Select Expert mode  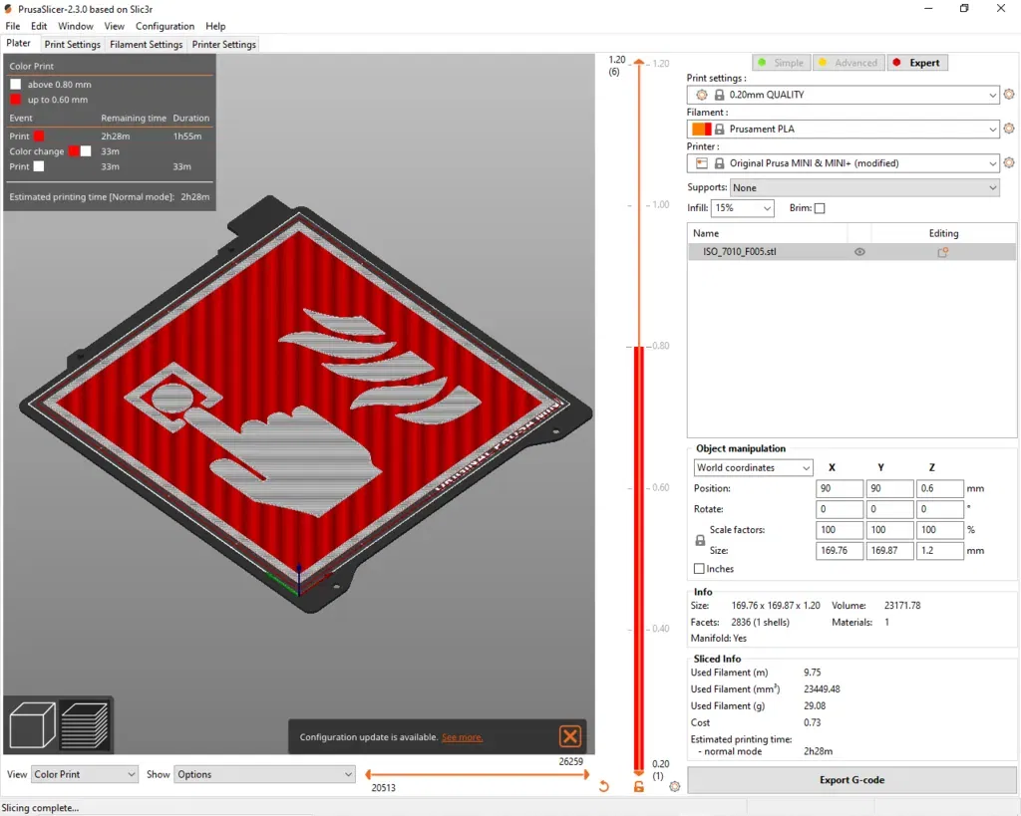pyautogui.click(x=917, y=63)
